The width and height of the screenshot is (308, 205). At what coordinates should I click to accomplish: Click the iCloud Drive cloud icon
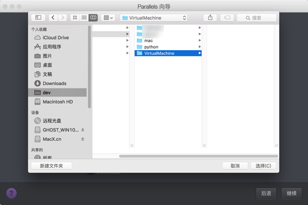tap(38, 38)
